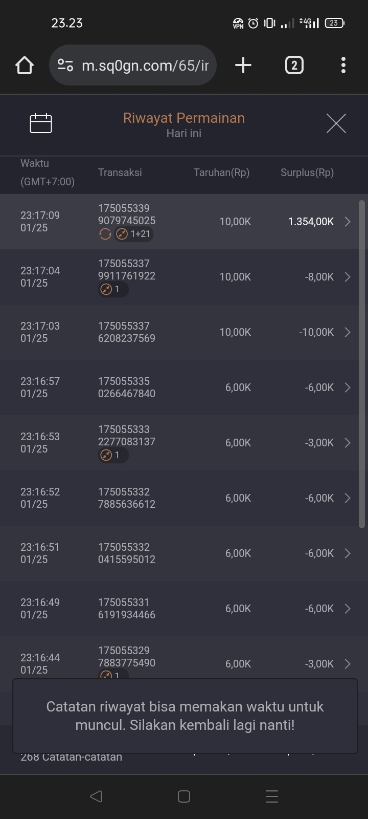Viewport: 368px width, 819px height.
Task: Select transaction 175055332 7885636612 row
Action: pos(127,498)
